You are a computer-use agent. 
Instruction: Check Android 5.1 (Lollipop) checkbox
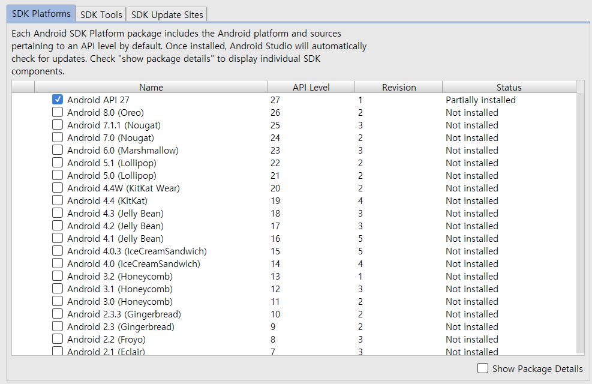tap(58, 163)
